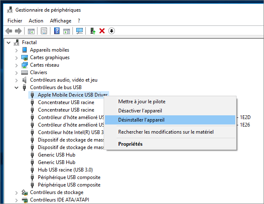The height and width of the screenshot is (204, 264).
Task: Collapse the Contrôleurs de bus USB node
Action: tap(17, 87)
